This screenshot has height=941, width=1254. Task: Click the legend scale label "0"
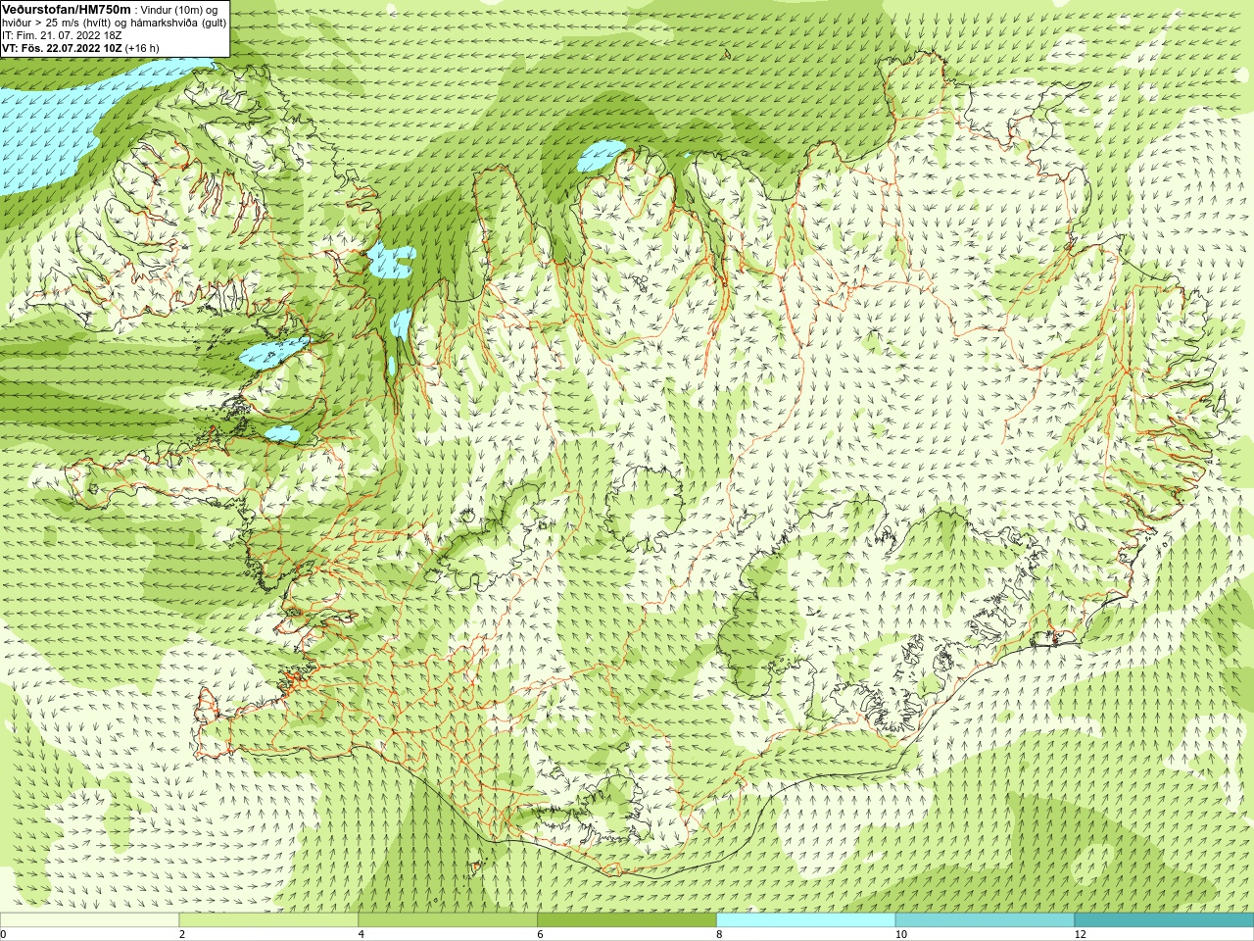(x=4, y=934)
